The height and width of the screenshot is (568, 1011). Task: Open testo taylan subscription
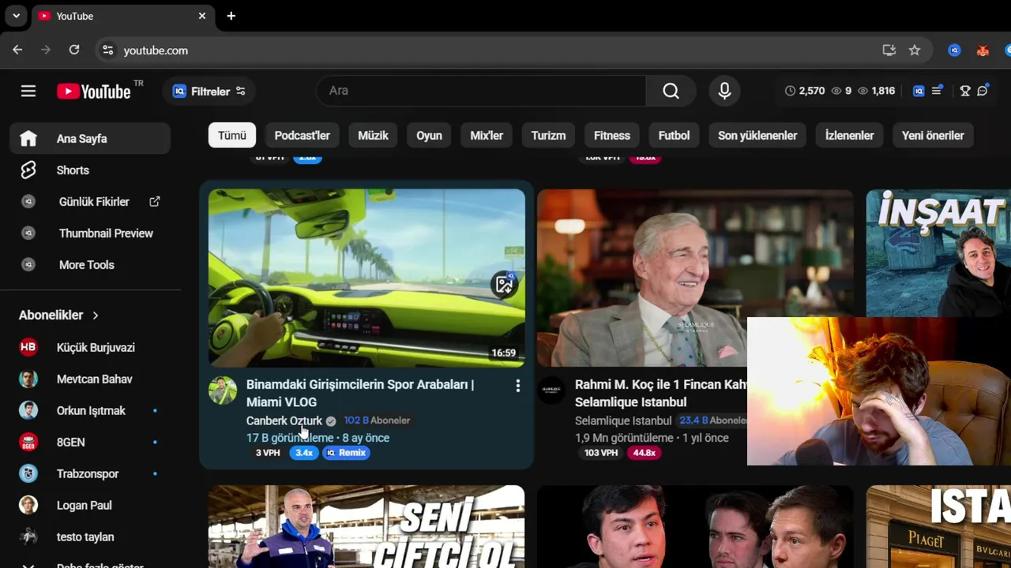pos(90,537)
